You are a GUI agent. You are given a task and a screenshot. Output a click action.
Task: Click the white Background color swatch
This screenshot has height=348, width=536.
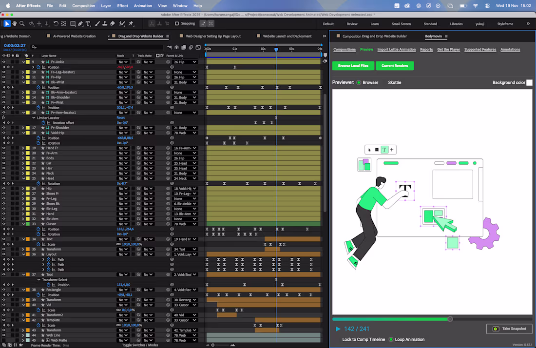pos(529,83)
